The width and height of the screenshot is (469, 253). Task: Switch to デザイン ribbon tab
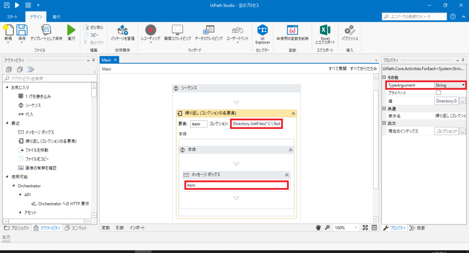36,17
